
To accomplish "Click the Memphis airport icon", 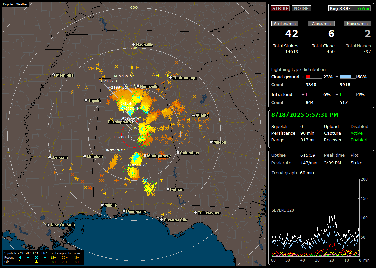I will click(x=54, y=75).
